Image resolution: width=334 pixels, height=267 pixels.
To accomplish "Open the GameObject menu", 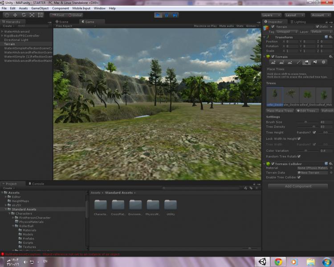I will tap(40, 8).
